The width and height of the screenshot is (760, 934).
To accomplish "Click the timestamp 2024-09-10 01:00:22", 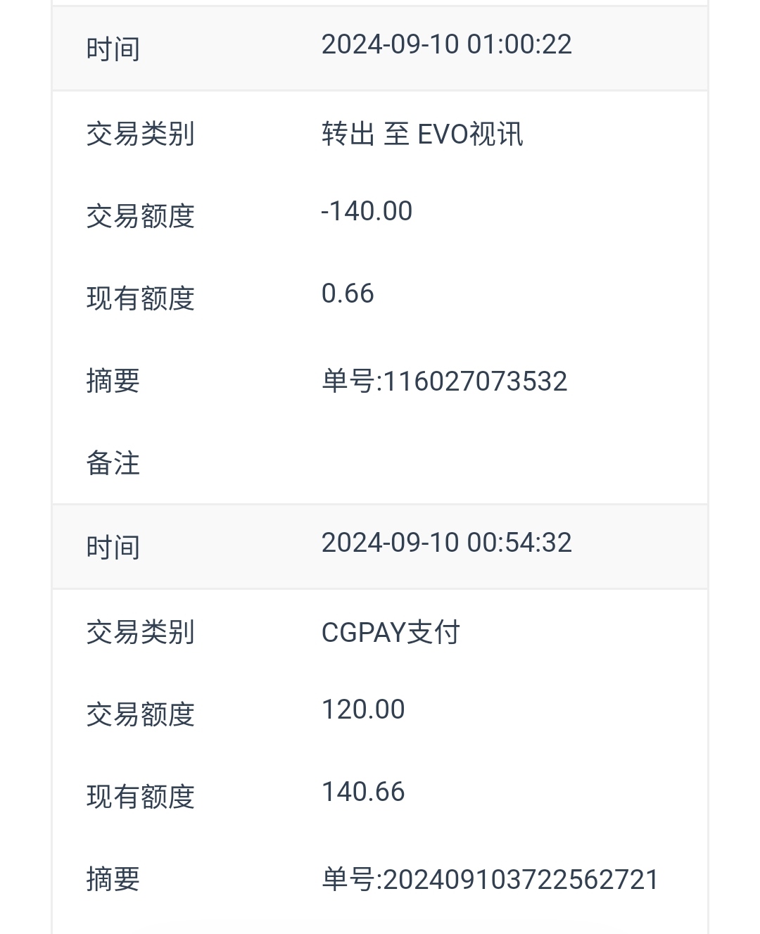I will click(x=446, y=44).
